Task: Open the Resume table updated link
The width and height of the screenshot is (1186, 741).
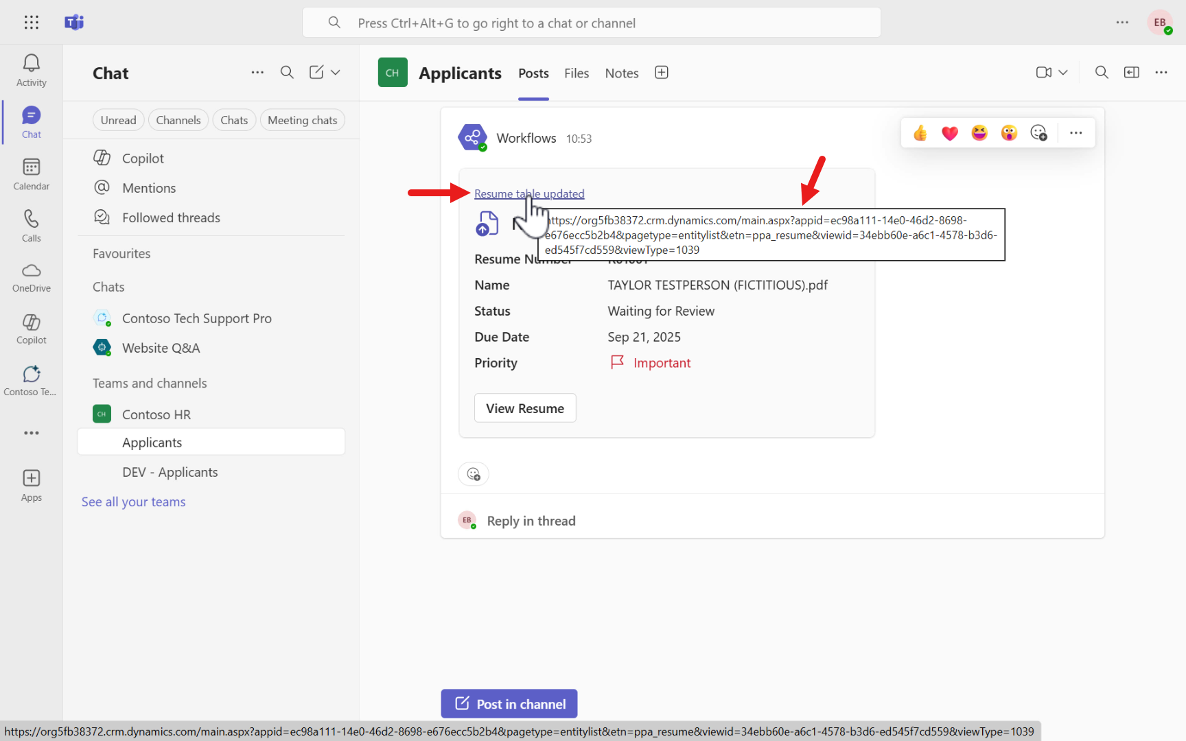Action: coord(528,193)
